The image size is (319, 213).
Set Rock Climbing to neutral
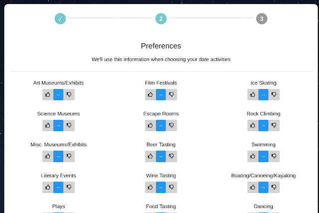pyautogui.click(x=263, y=125)
